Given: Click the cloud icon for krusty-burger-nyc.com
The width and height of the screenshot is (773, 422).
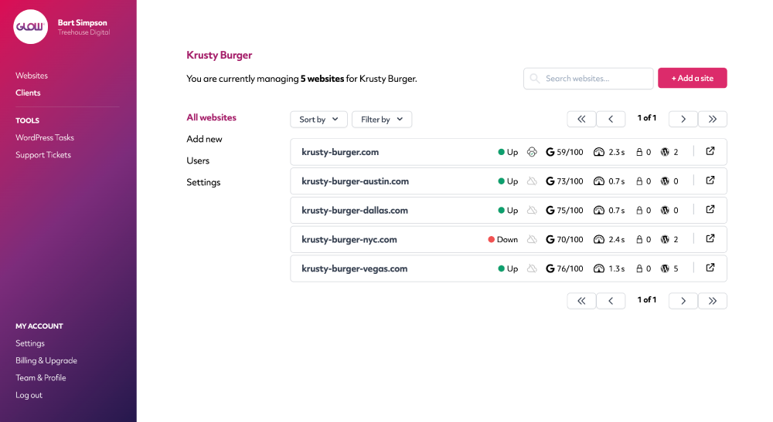Looking at the screenshot, I should (532, 239).
